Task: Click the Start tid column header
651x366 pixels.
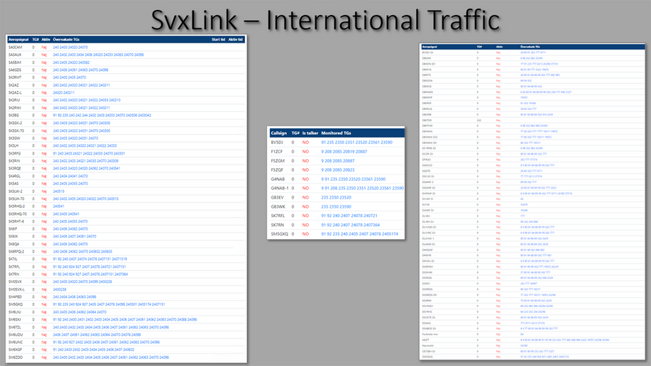Action: click(219, 40)
